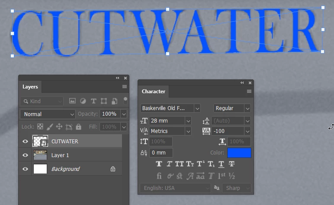This screenshot has height=205, width=334.
Task: Hide the Background layer eye
Action: pos(25,169)
